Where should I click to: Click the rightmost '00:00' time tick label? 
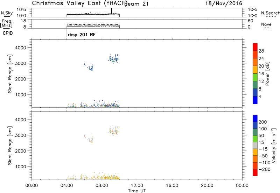[242, 186]
